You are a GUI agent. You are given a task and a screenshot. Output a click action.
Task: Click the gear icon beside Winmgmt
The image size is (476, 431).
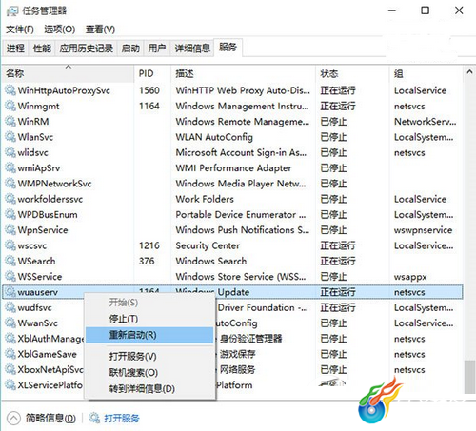[x=10, y=106]
